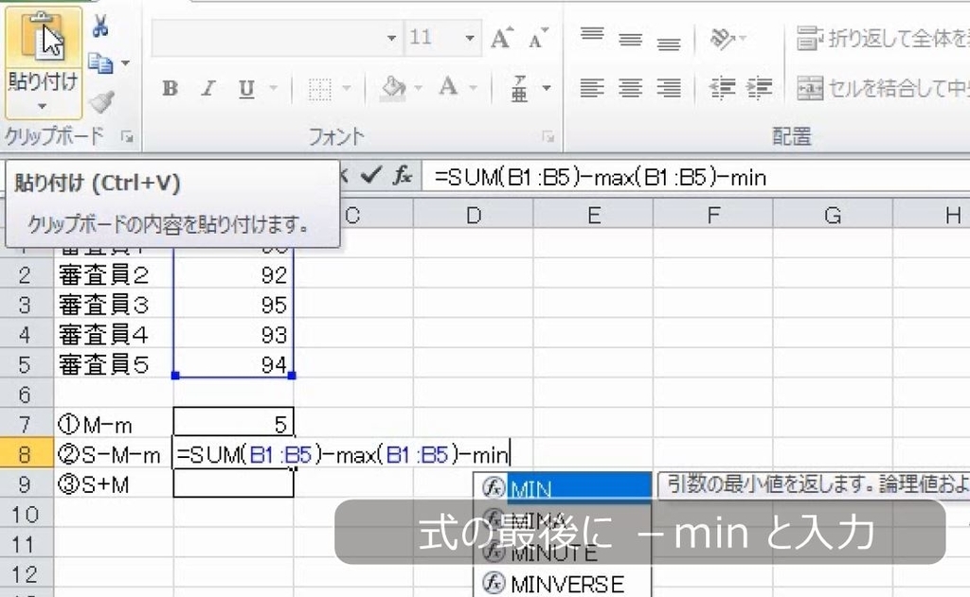Viewport: 970px width, 597px height.
Task: Click cell with value 94
Action: tap(233, 364)
